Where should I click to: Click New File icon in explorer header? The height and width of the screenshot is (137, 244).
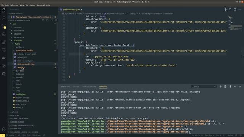tap(43, 20)
